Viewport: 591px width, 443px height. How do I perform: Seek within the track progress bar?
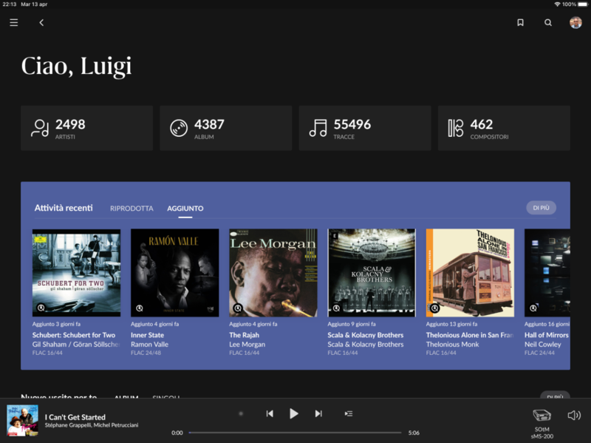[x=295, y=433]
